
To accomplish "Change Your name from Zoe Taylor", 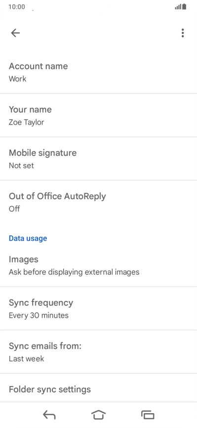I will tap(99, 116).
